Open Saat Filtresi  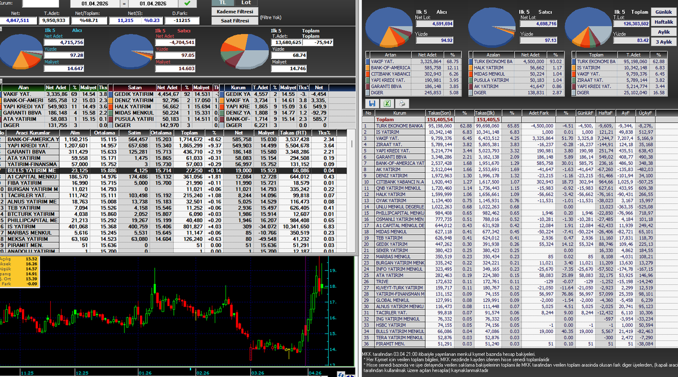(x=234, y=20)
